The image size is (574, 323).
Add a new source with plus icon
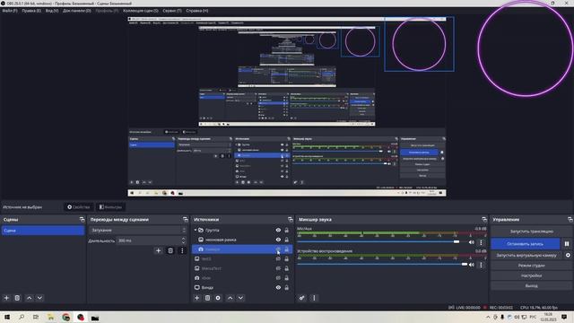click(x=197, y=298)
